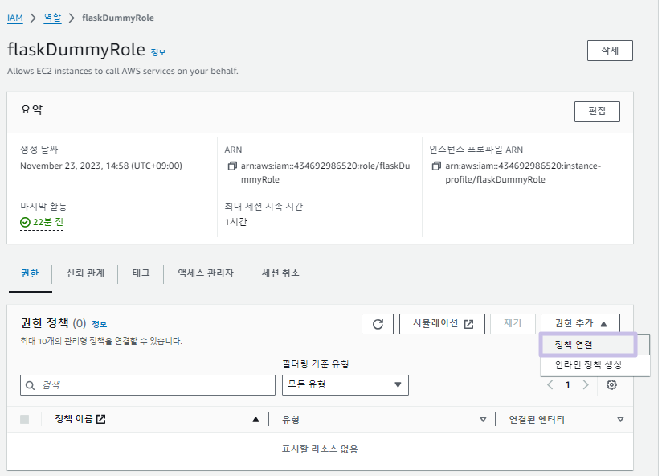
Task: Click page number 1 in pagination
Action: [x=568, y=385]
